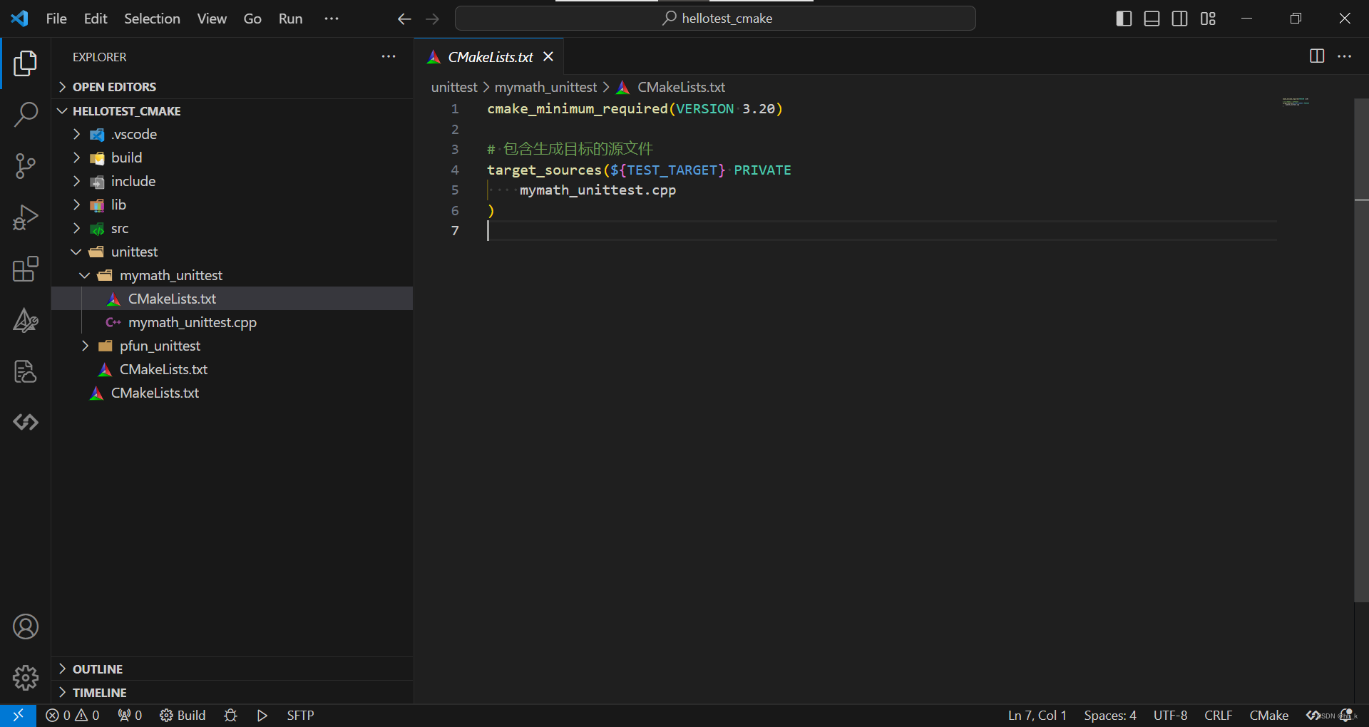Open the Selection menu
The width and height of the screenshot is (1369, 727).
[152, 19]
